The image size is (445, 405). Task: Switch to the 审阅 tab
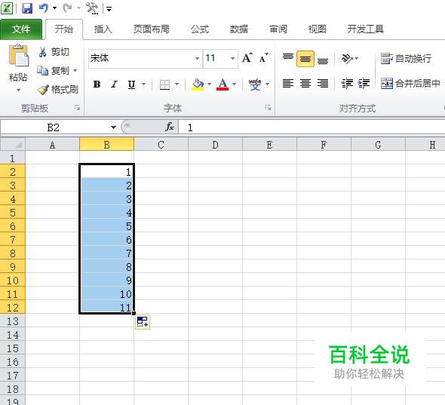(278, 29)
